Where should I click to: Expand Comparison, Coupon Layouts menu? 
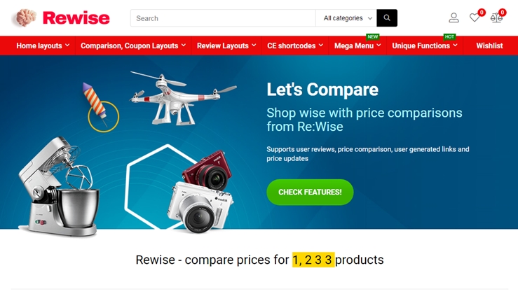(x=133, y=45)
